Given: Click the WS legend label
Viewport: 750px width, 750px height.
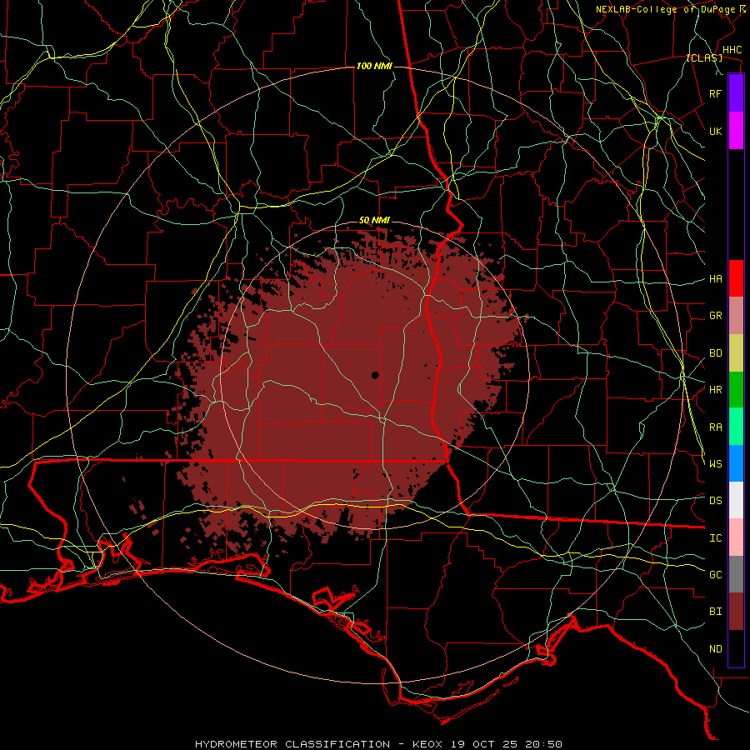Looking at the screenshot, I should pyautogui.click(x=716, y=463).
